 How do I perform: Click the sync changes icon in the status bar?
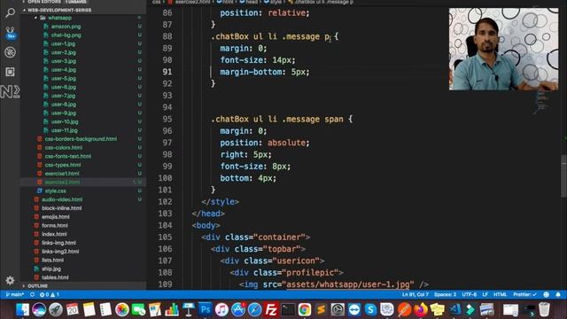pos(32,295)
